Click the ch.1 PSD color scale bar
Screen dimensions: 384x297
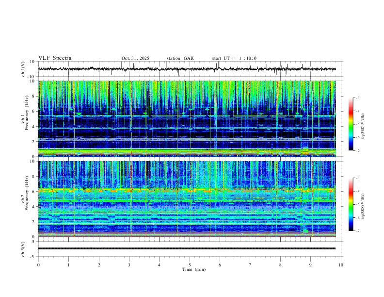tap(351, 124)
